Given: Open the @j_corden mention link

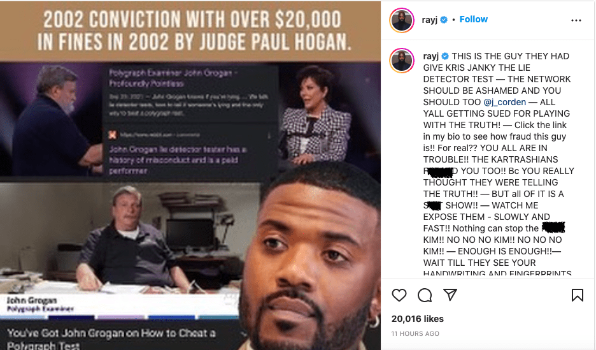Looking at the screenshot, I should (x=505, y=102).
